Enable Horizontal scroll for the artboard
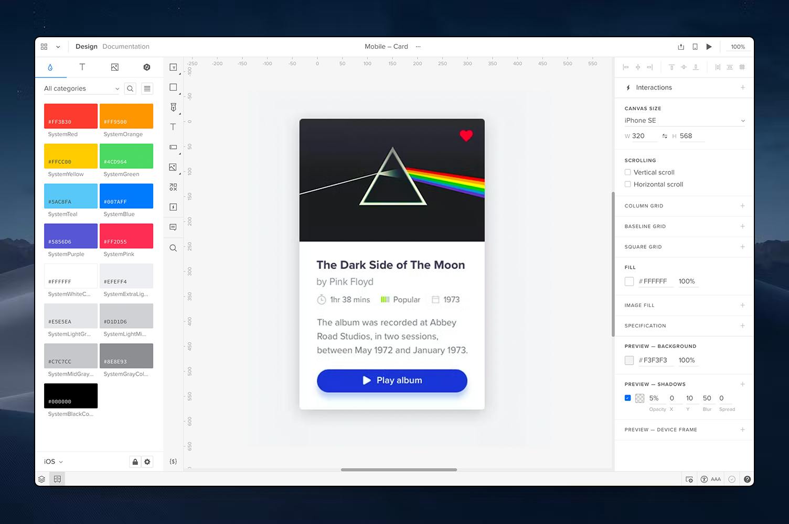Image resolution: width=789 pixels, height=524 pixels. (x=628, y=184)
